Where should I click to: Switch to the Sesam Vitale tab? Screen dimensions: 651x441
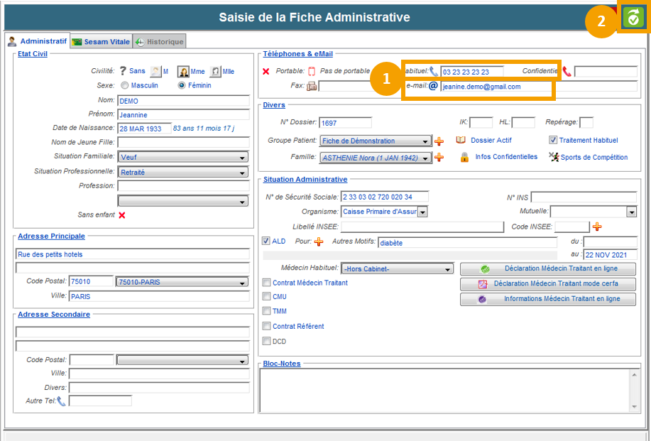(x=100, y=41)
